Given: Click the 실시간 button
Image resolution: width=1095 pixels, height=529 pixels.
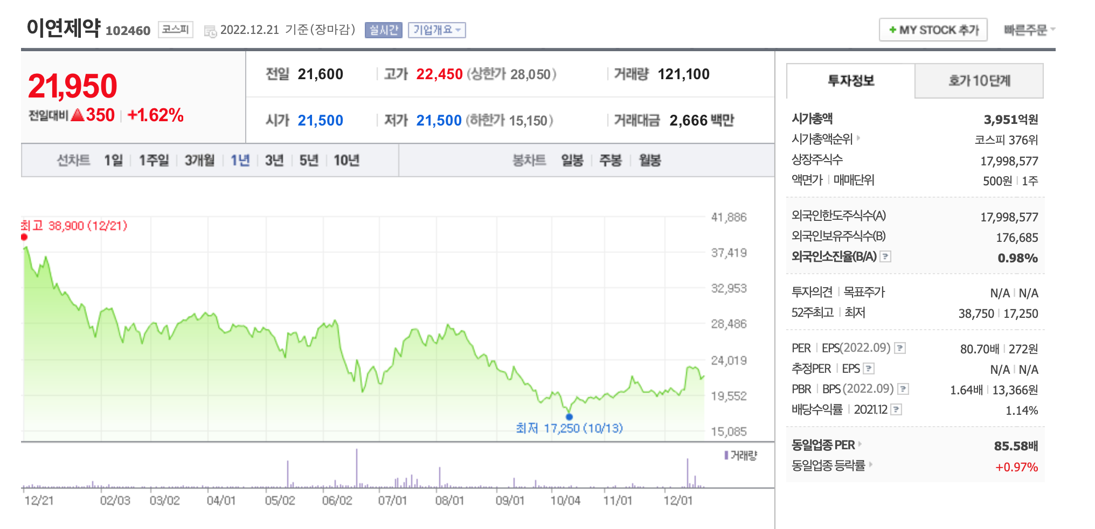Looking at the screenshot, I should [x=384, y=30].
